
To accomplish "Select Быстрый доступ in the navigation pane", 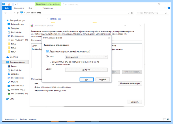I will (x=17, y=20).
